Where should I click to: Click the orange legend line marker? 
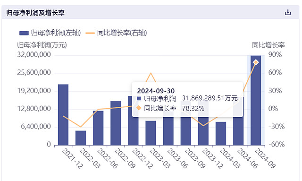click(90, 33)
